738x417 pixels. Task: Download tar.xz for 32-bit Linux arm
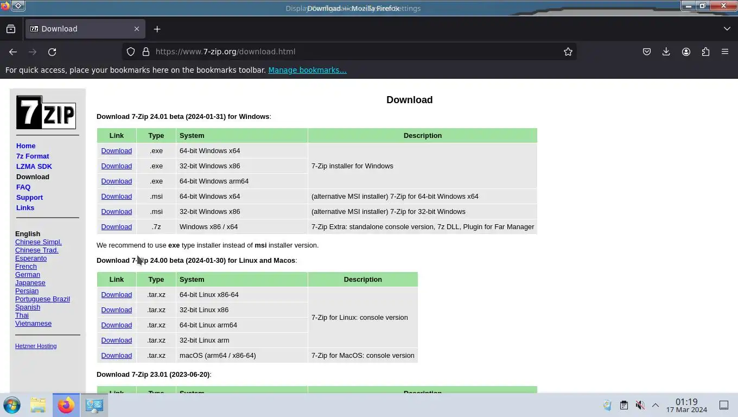coord(116,340)
